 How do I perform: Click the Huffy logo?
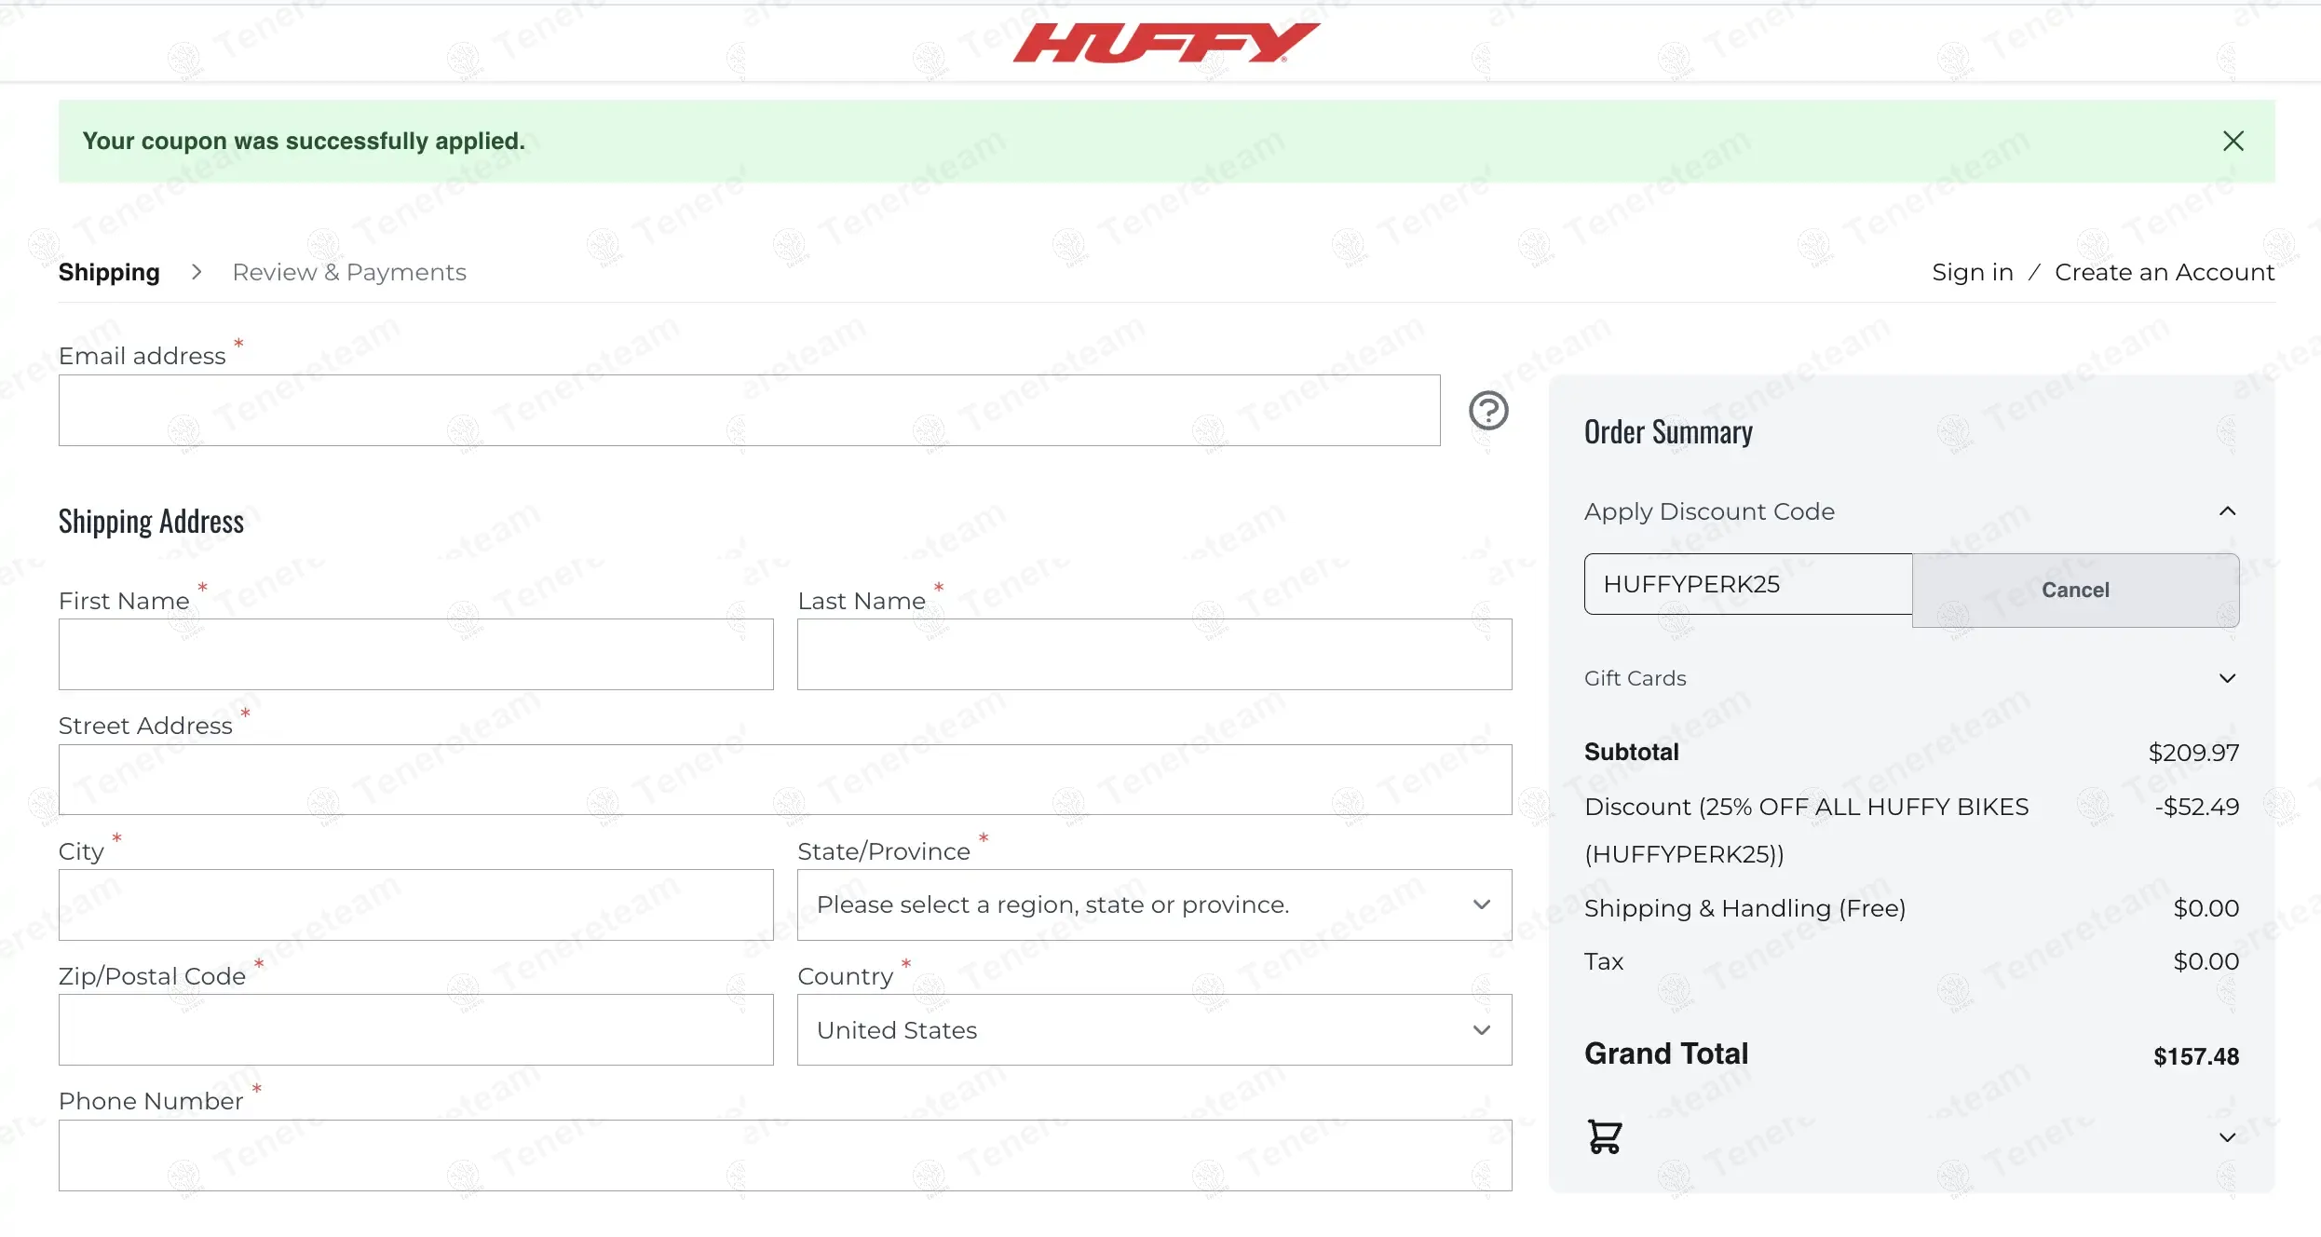[1165, 43]
